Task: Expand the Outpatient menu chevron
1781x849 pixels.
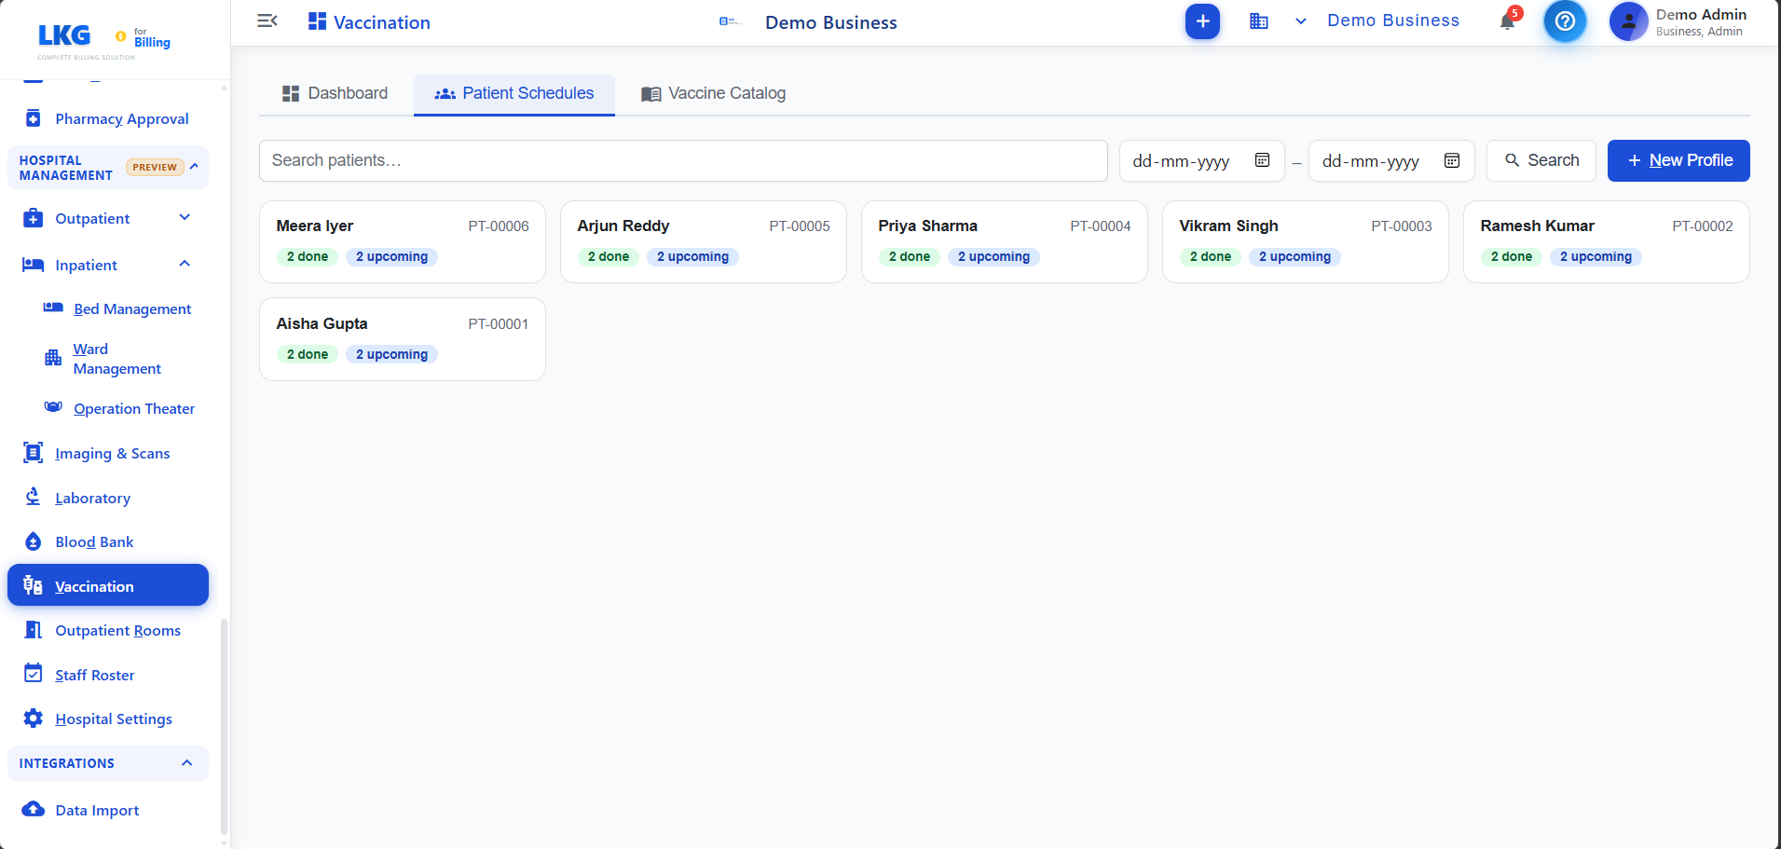Action: coord(185,217)
